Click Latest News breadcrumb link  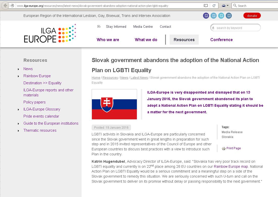(x=139, y=78)
